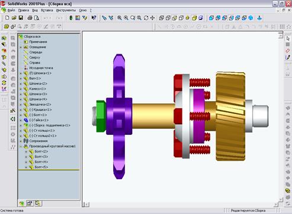Expand the Вал<1> component node

coord(21,79)
